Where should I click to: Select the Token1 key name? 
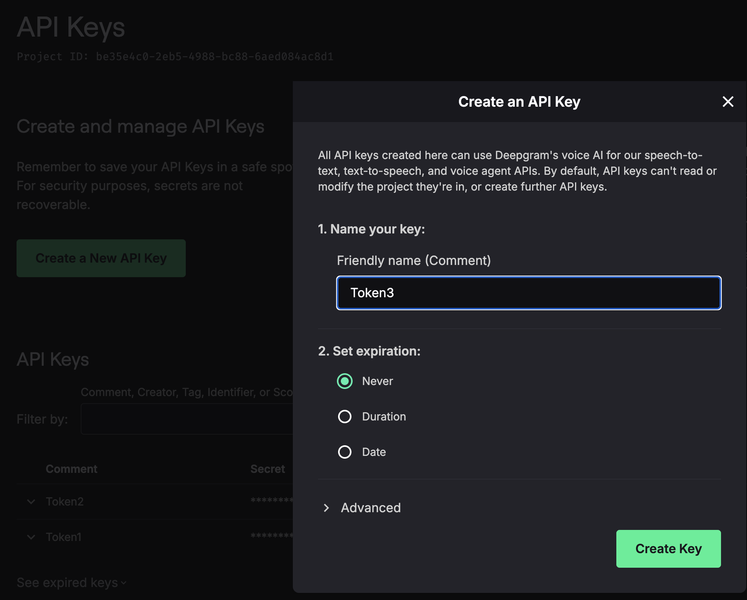(63, 537)
